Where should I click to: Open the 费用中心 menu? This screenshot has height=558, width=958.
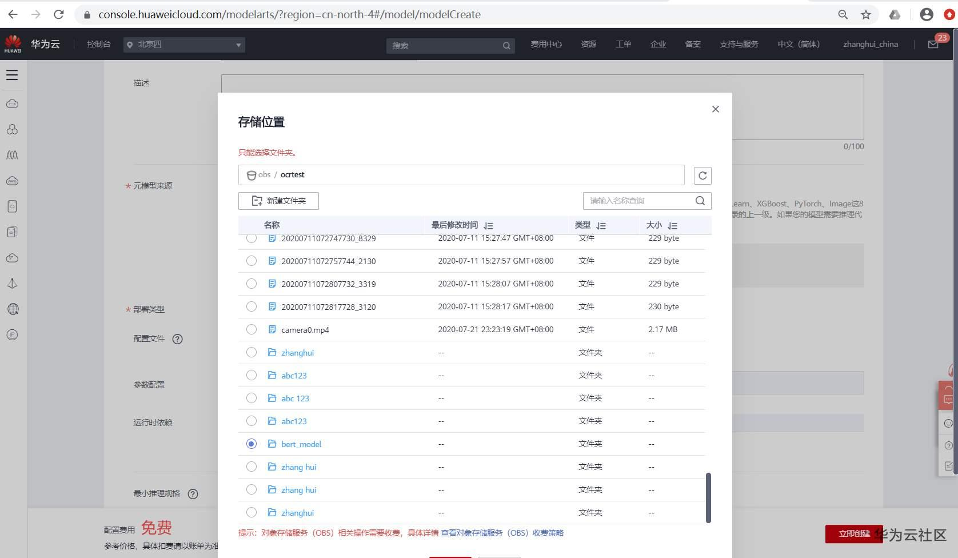click(546, 44)
